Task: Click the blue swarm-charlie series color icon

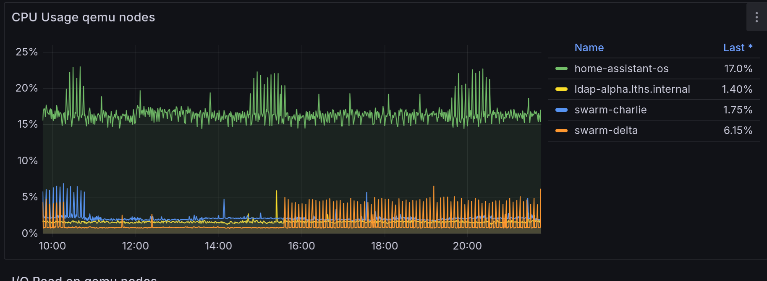Action: [x=561, y=110]
